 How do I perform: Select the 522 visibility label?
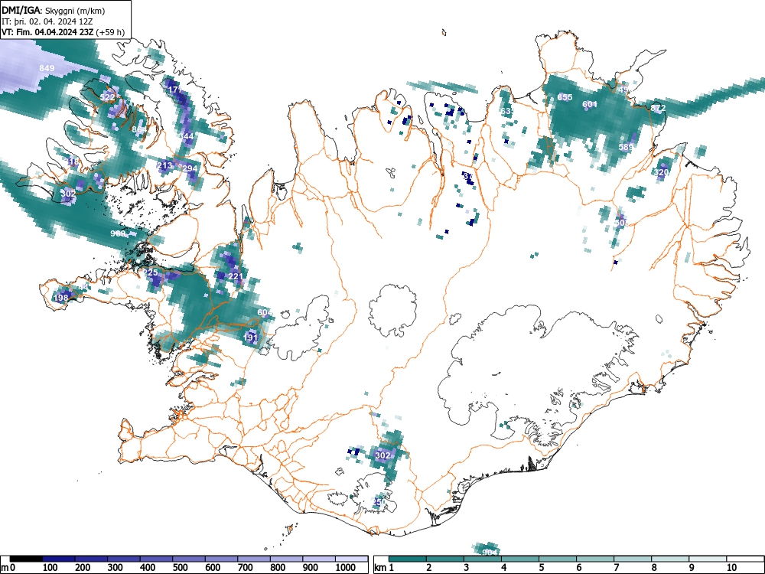[x=107, y=97]
